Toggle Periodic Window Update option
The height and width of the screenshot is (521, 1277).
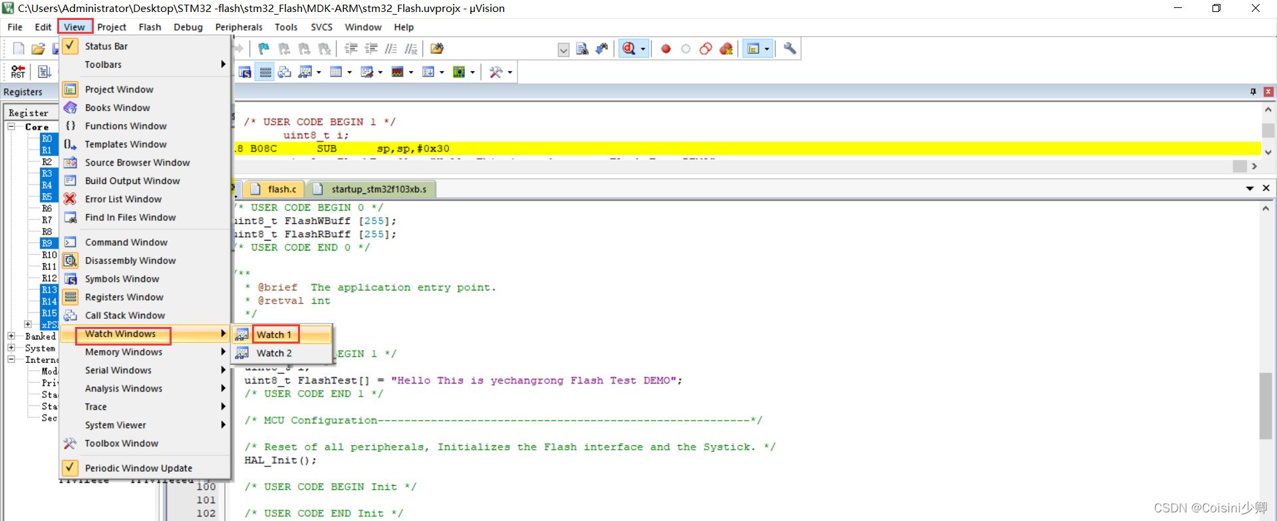[145, 468]
